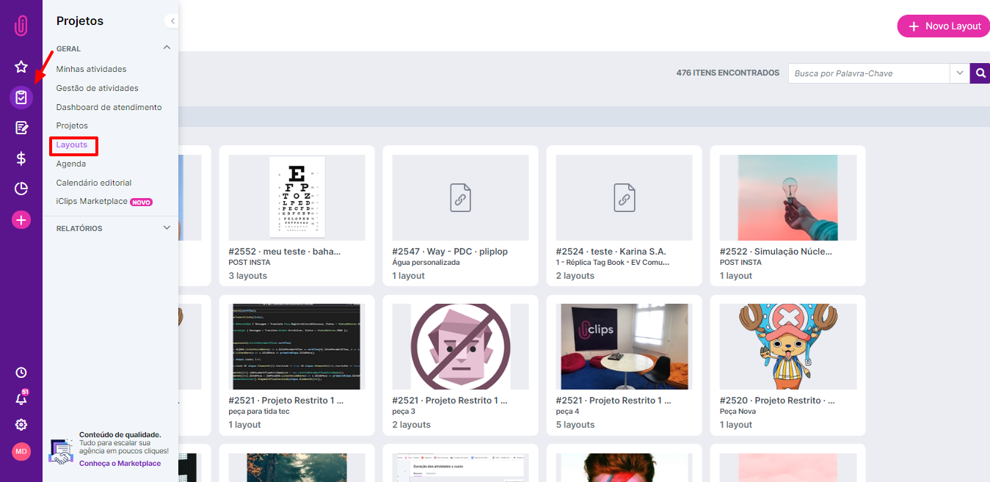Open the financial dollar sign icon
The width and height of the screenshot is (990, 482).
[x=21, y=158]
